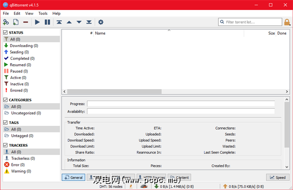Switch to the HTTP Sources tab
This screenshot has width=293, height=190.
[151, 177]
